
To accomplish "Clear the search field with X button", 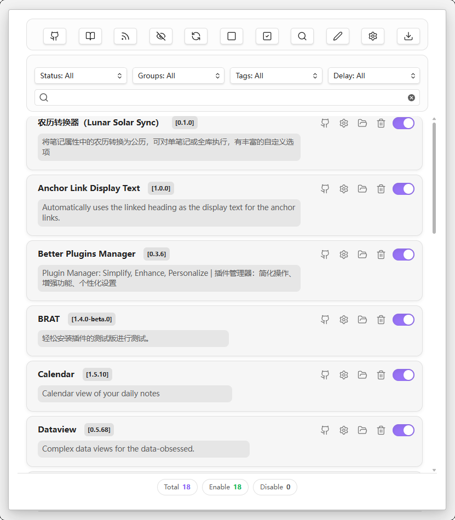I will (411, 97).
